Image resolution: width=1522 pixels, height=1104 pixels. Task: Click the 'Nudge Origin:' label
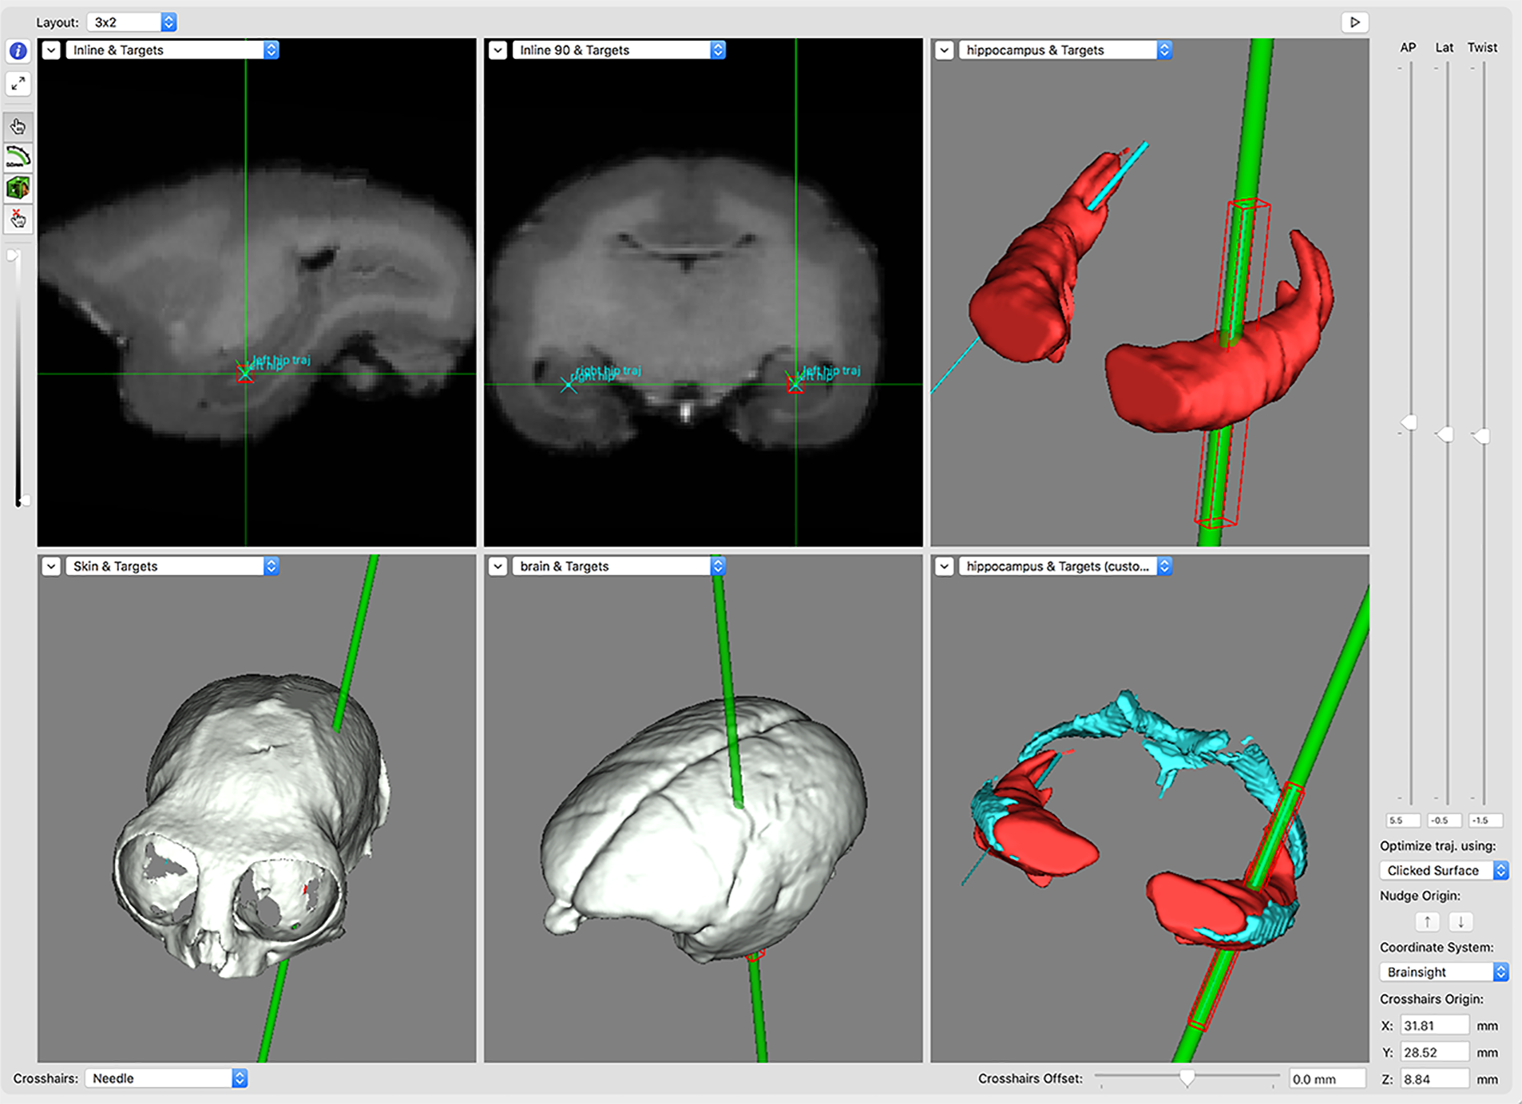(x=1420, y=896)
